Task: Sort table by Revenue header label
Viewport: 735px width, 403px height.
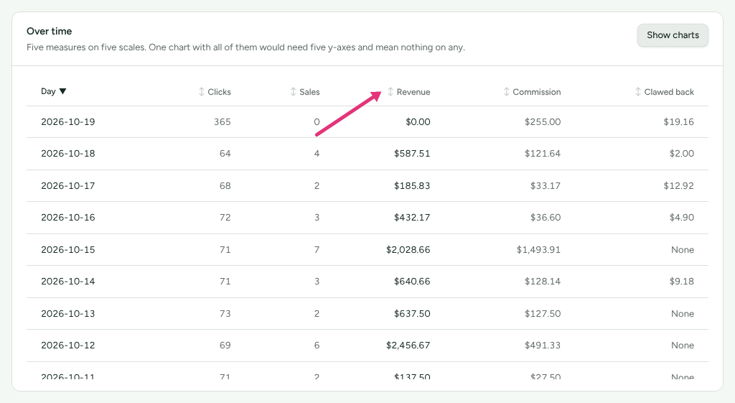Action: point(413,92)
